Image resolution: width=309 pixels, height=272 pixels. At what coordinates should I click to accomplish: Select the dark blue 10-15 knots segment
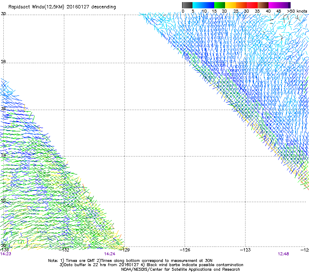pyautogui.click(x=209, y=5)
